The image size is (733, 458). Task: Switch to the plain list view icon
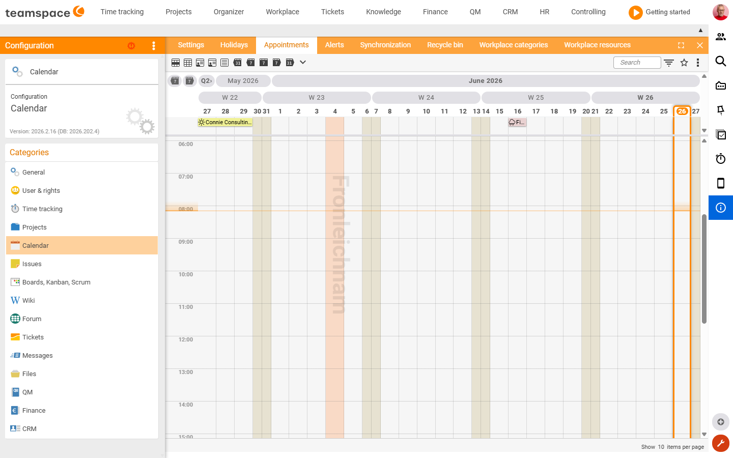pos(224,63)
